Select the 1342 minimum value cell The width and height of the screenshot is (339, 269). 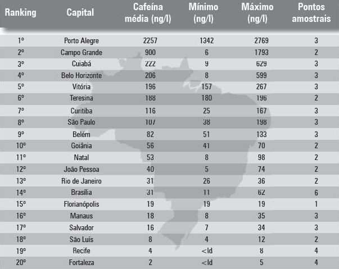click(x=206, y=40)
